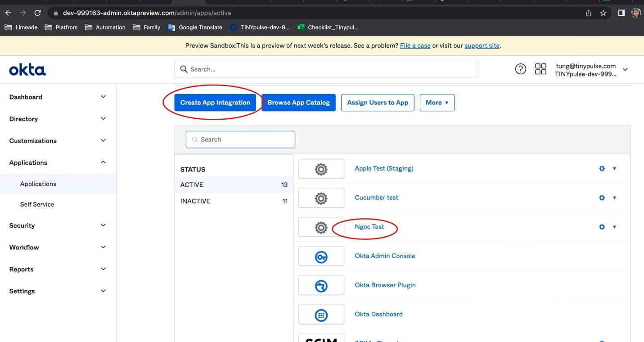Expand the Directory sidebar section

click(x=103, y=119)
